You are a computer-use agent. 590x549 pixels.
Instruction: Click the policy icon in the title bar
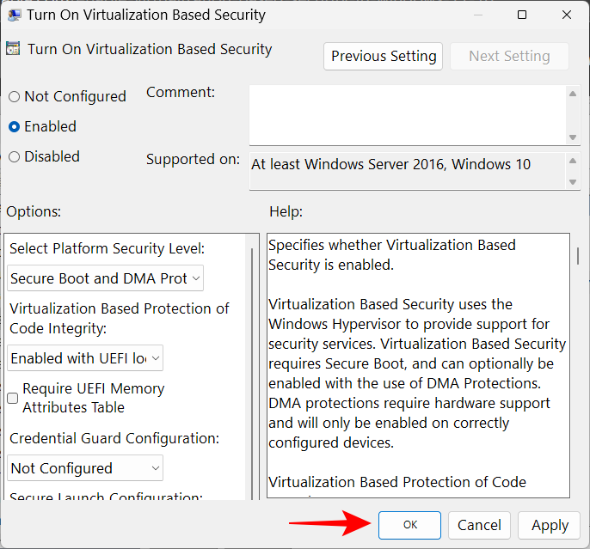click(x=12, y=15)
